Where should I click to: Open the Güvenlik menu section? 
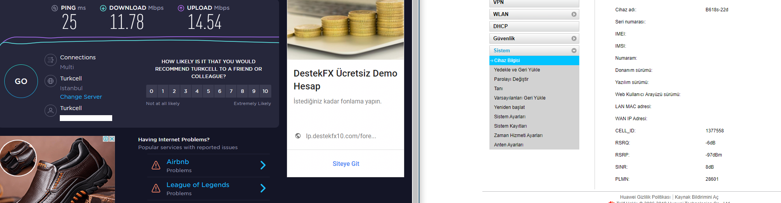tap(534, 39)
